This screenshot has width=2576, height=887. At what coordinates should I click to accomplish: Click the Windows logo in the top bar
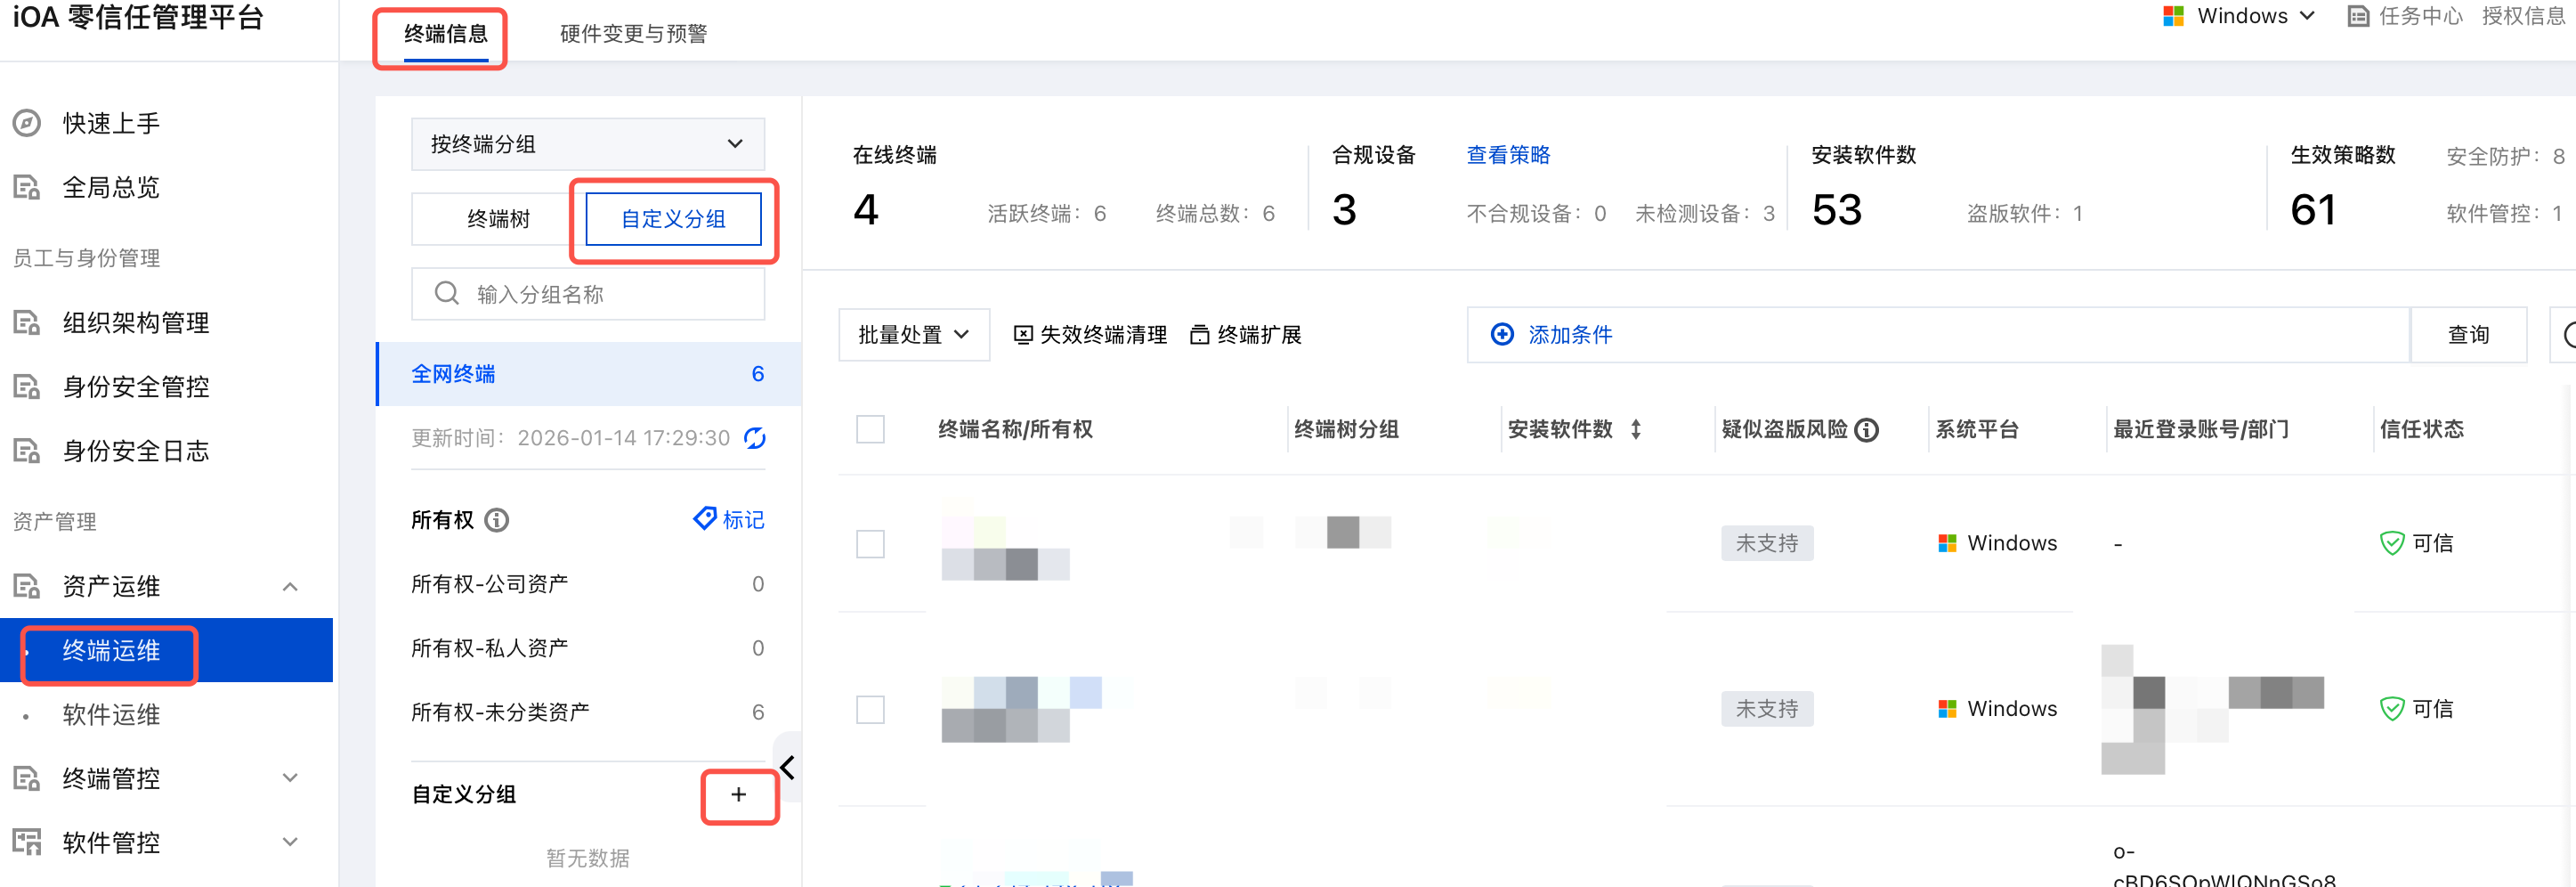click(2173, 16)
